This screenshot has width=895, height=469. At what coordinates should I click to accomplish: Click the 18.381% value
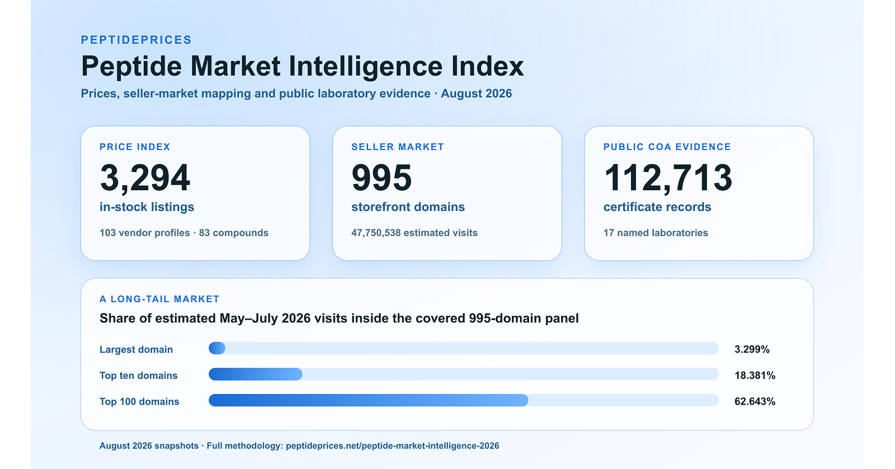(755, 376)
